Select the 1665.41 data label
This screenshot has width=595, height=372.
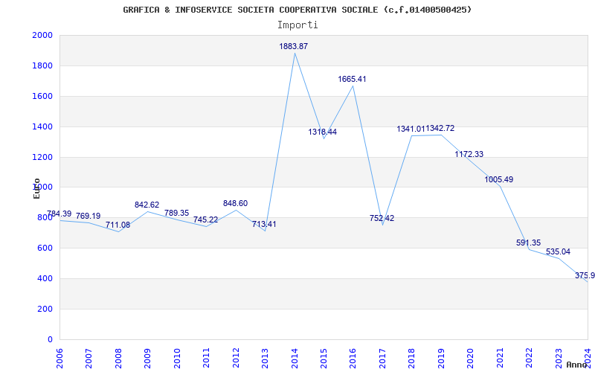point(352,79)
